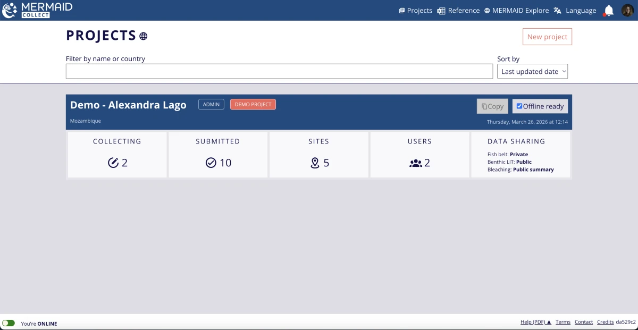638x330 pixels.
Task: Open the Users card
Action: click(x=419, y=155)
